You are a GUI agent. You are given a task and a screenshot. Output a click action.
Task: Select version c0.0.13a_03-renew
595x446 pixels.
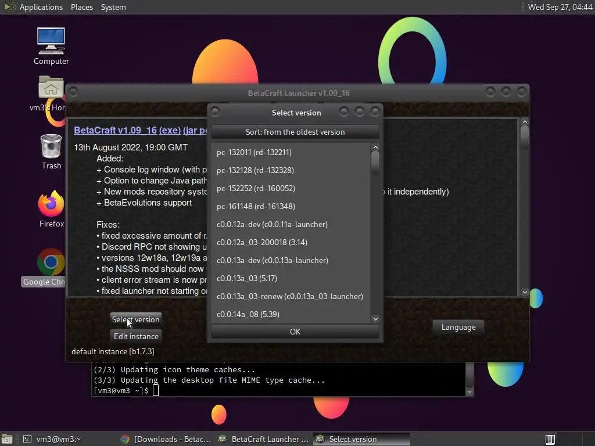coord(291,296)
